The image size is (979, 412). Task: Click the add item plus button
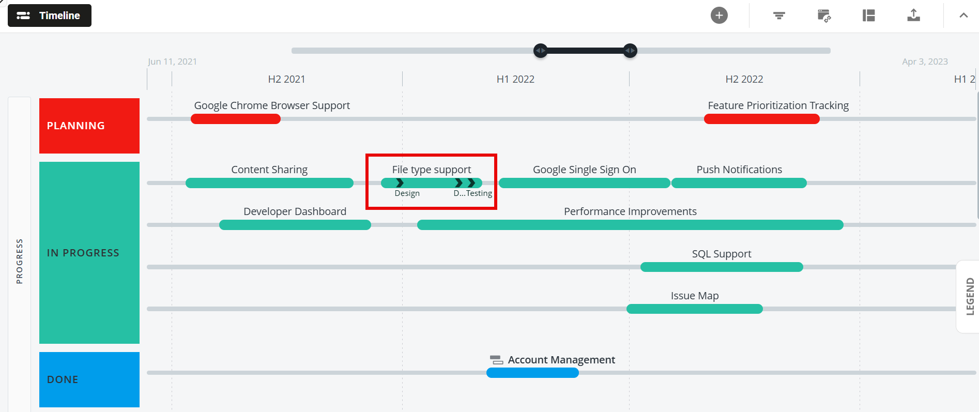click(719, 16)
